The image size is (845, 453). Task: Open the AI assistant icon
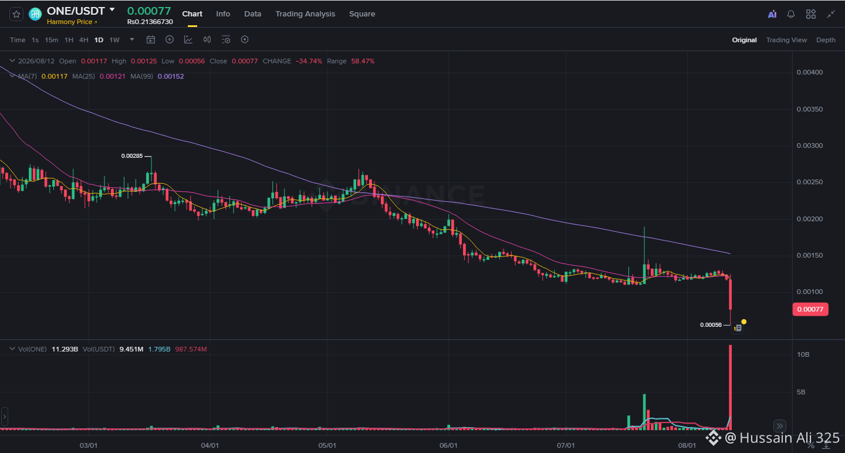coord(772,14)
